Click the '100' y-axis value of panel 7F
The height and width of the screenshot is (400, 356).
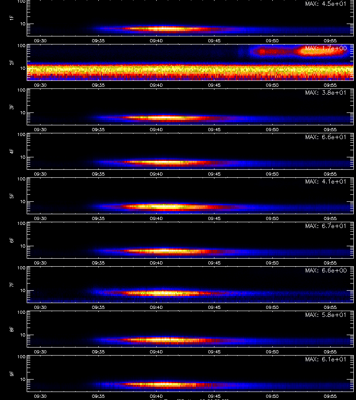click(x=21, y=268)
